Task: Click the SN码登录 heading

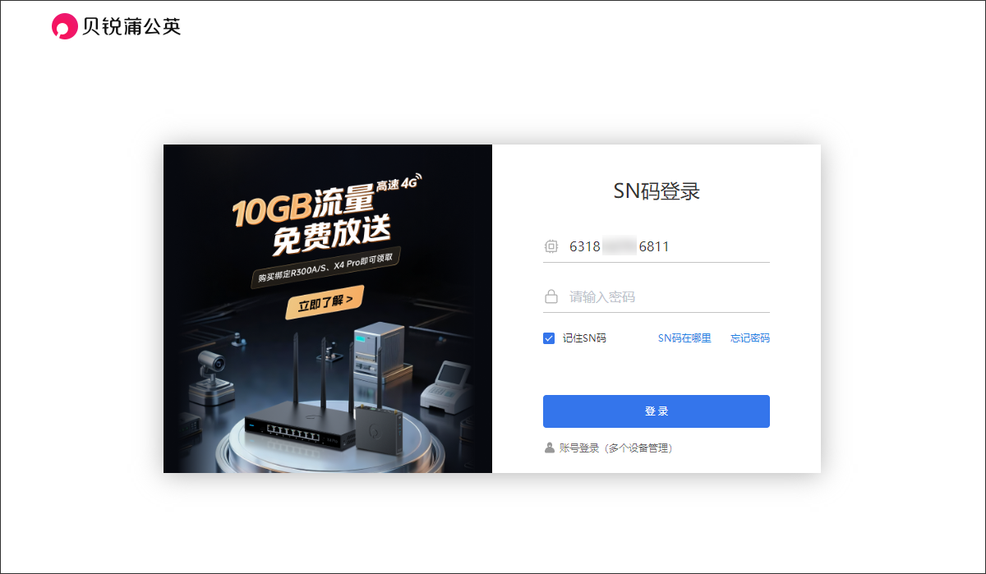Action: point(657,192)
